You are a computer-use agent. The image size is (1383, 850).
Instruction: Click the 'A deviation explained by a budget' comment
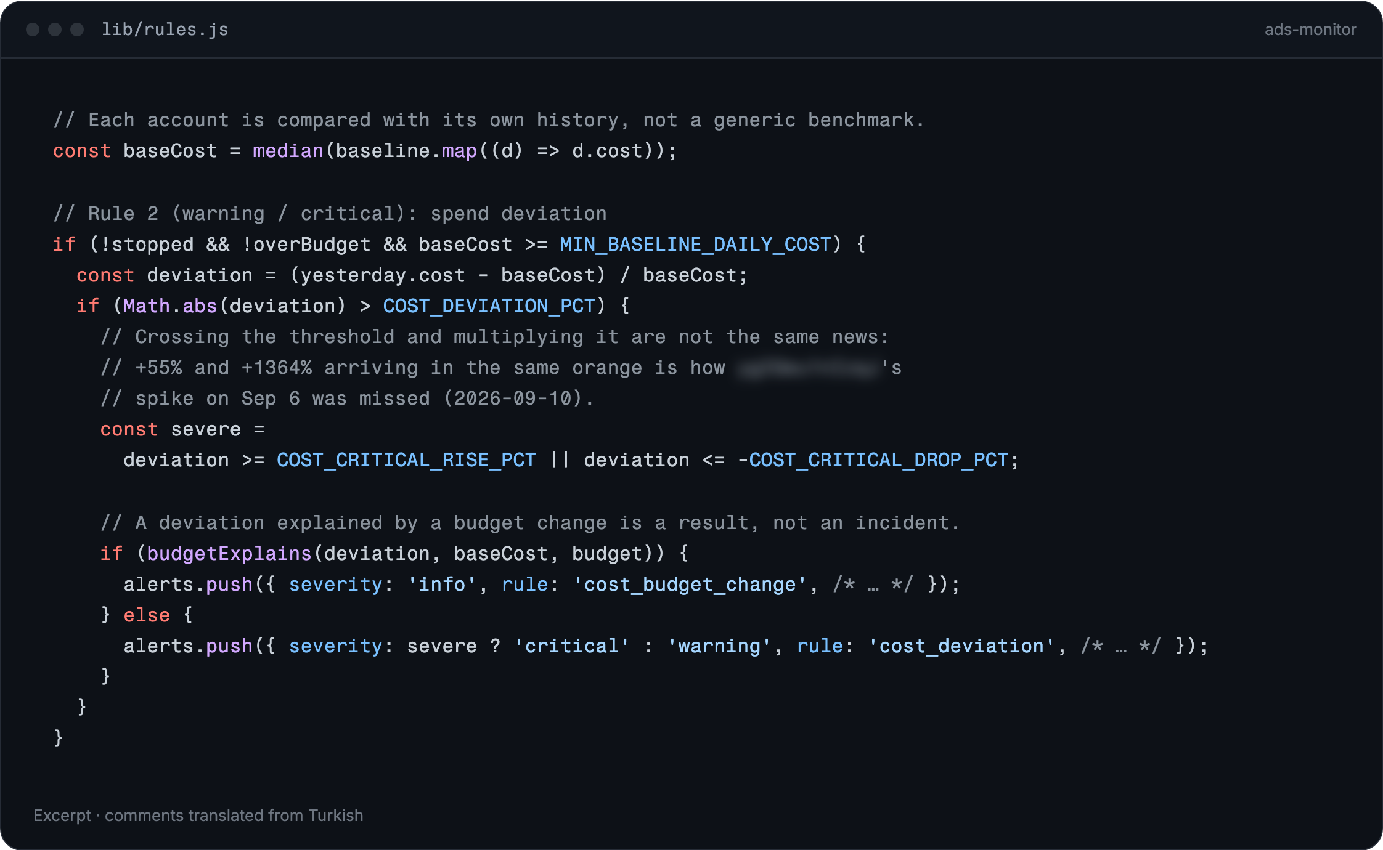[x=530, y=523]
